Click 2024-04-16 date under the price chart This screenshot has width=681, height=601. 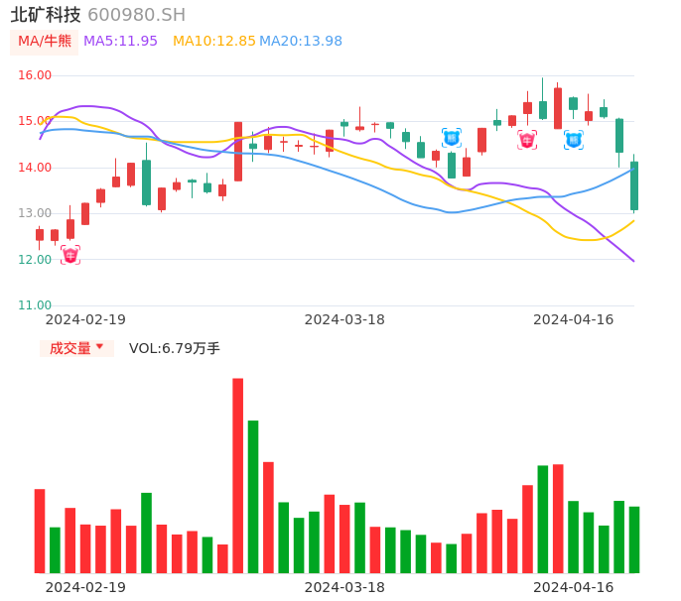coord(574,319)
